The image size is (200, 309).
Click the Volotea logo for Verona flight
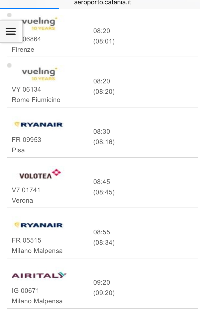[40, 174]
